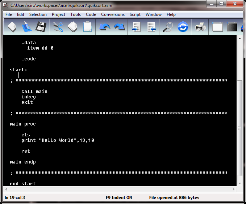Click horizontal scrollbar left arrow

click(x=6, y=189)
